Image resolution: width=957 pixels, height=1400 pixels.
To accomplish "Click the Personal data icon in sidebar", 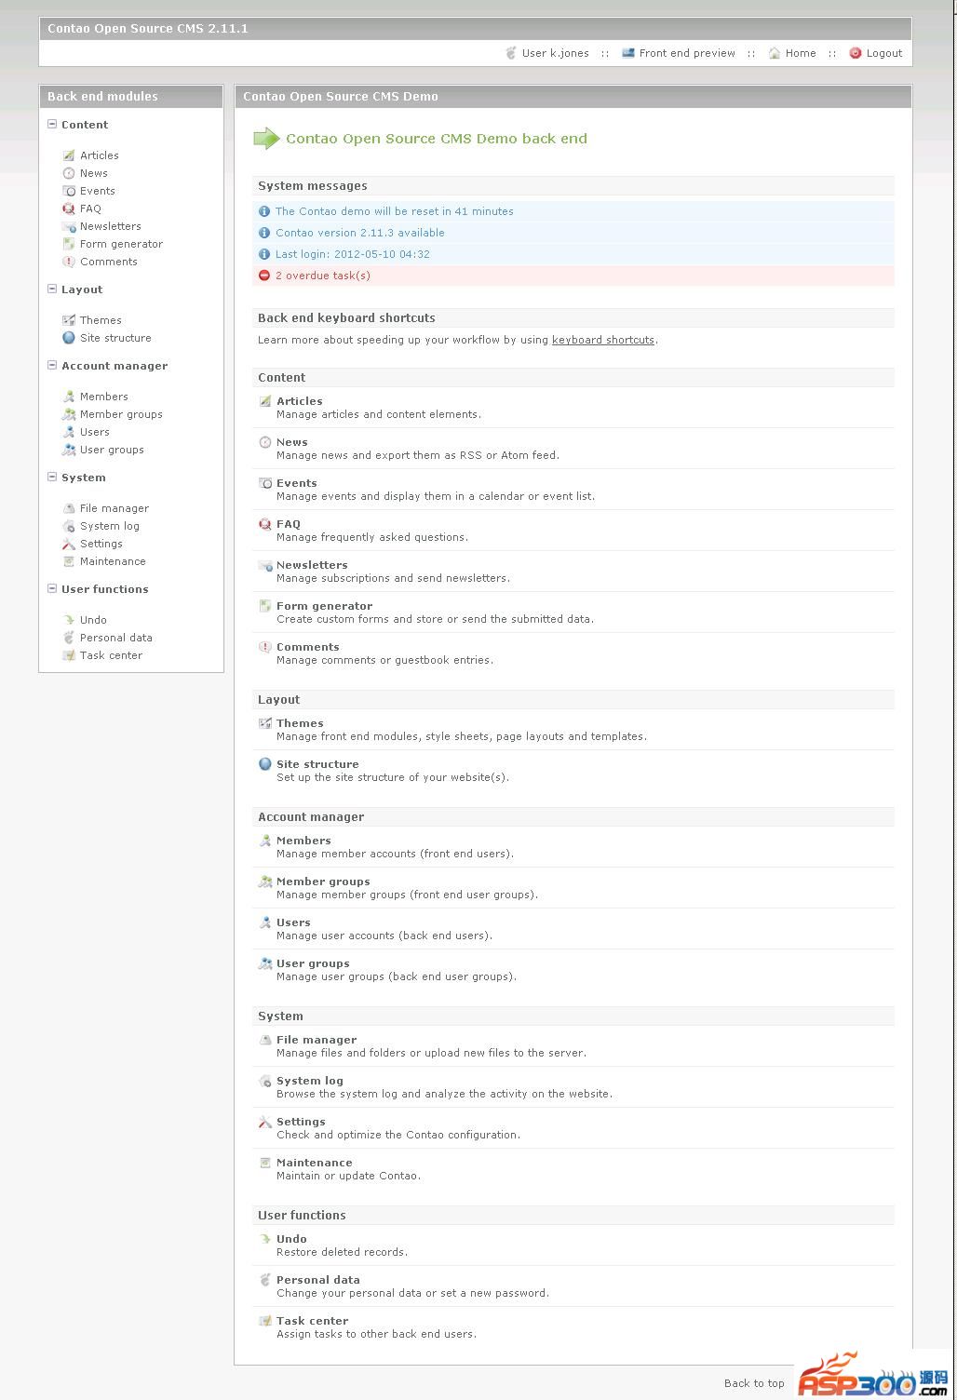I will point(68,638).
